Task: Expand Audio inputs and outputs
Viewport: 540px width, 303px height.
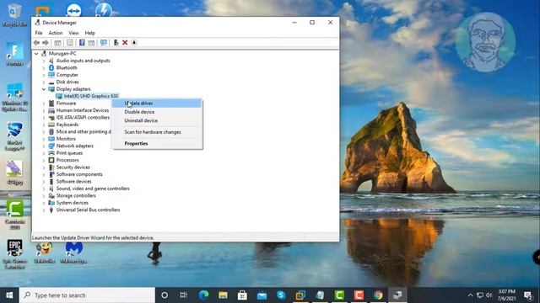Action: pos(44,61)
